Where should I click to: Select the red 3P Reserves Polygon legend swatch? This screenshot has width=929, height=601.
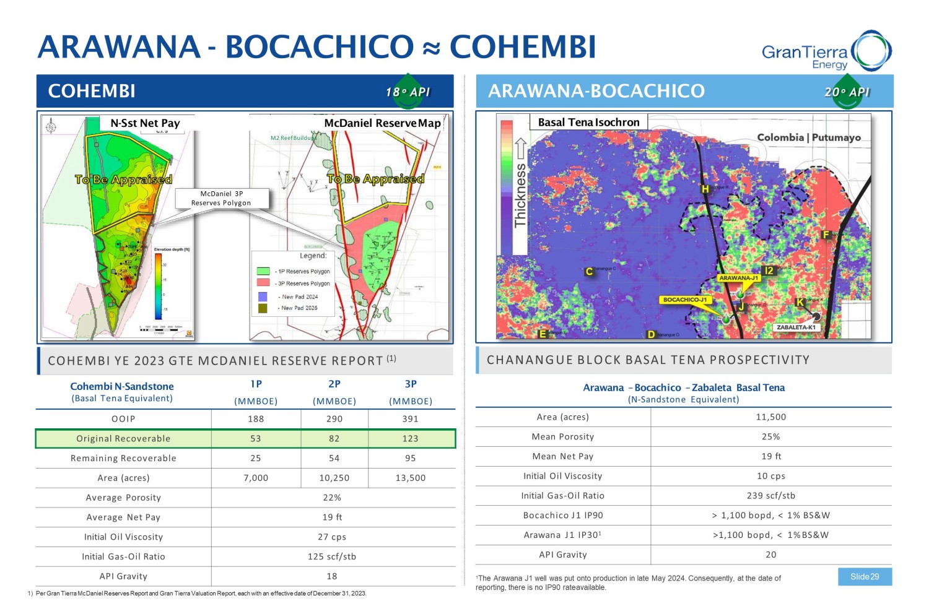263,283
